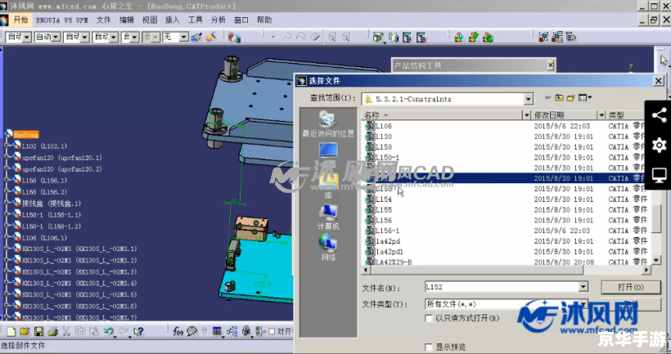Viewport: 671px width, 354px height.
Task: Open the design table icon
Action: (x=217, y=331)
